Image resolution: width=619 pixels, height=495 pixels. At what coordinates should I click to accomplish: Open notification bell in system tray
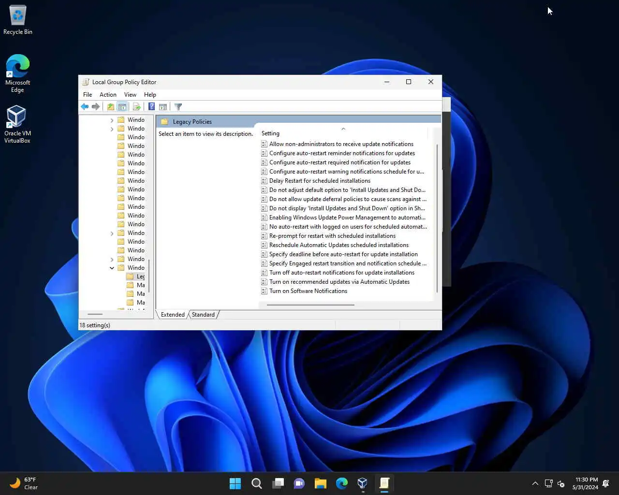click(x=606, y=483)
